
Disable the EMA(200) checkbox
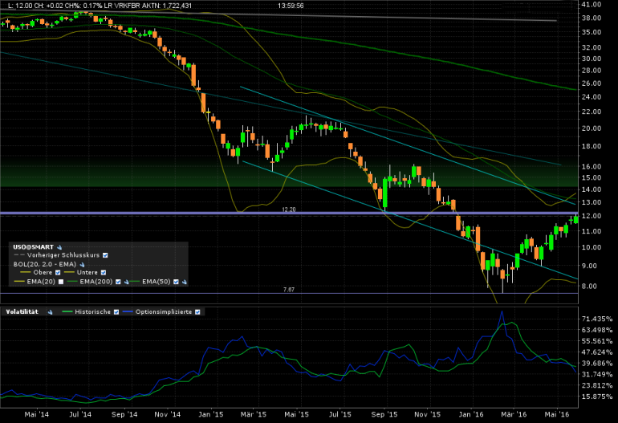(x=118, y=282)
